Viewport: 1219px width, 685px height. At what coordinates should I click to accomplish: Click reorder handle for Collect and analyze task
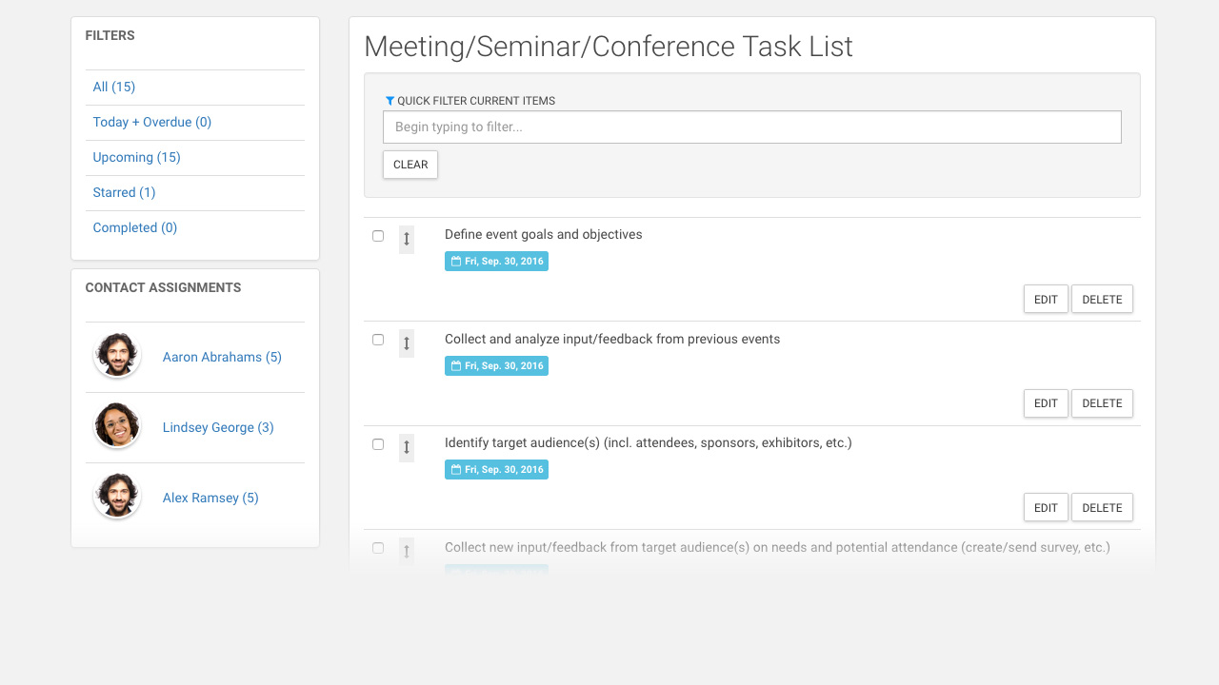tap(407, 343)
